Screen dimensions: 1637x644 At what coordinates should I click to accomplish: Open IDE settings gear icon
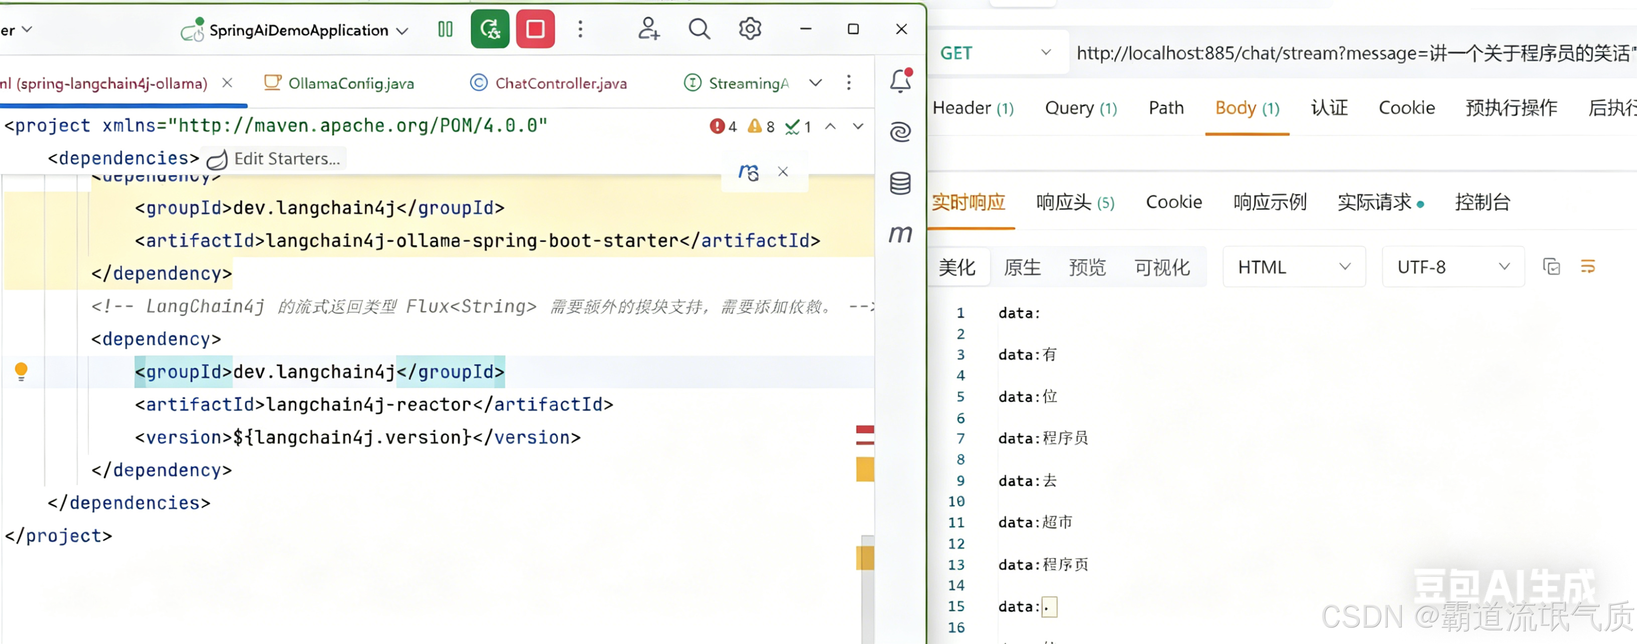750,29
